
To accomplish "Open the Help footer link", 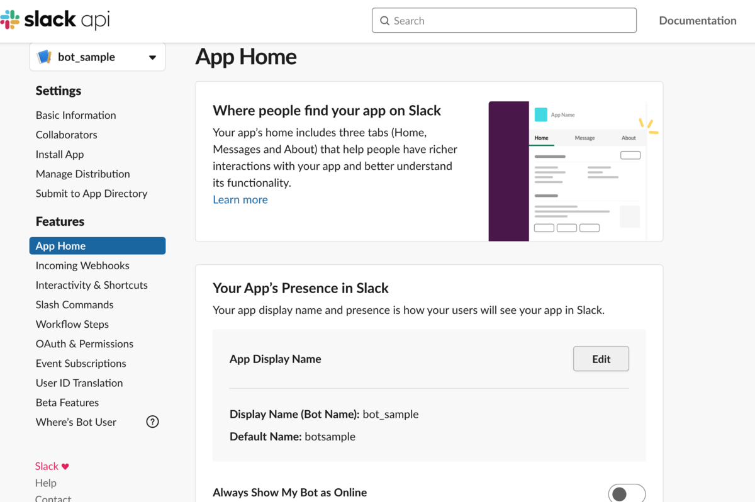I will tap(45, 482).
